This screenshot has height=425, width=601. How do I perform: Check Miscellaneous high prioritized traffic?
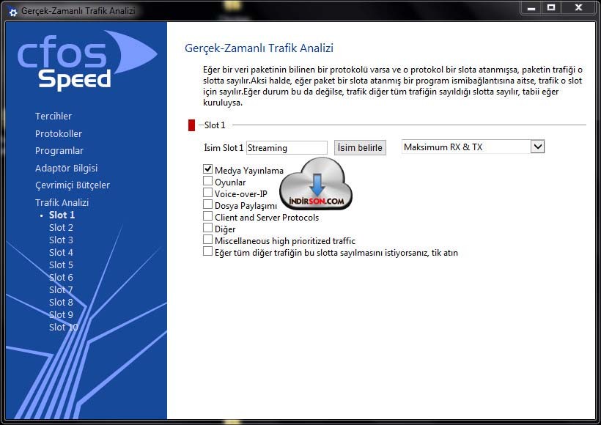(207, 240)
